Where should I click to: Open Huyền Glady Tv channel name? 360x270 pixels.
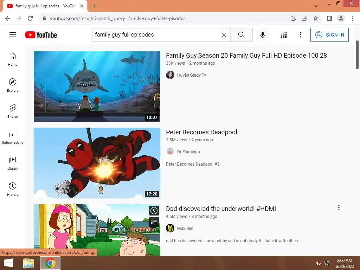pyautogui.click(x=192, y=75)
